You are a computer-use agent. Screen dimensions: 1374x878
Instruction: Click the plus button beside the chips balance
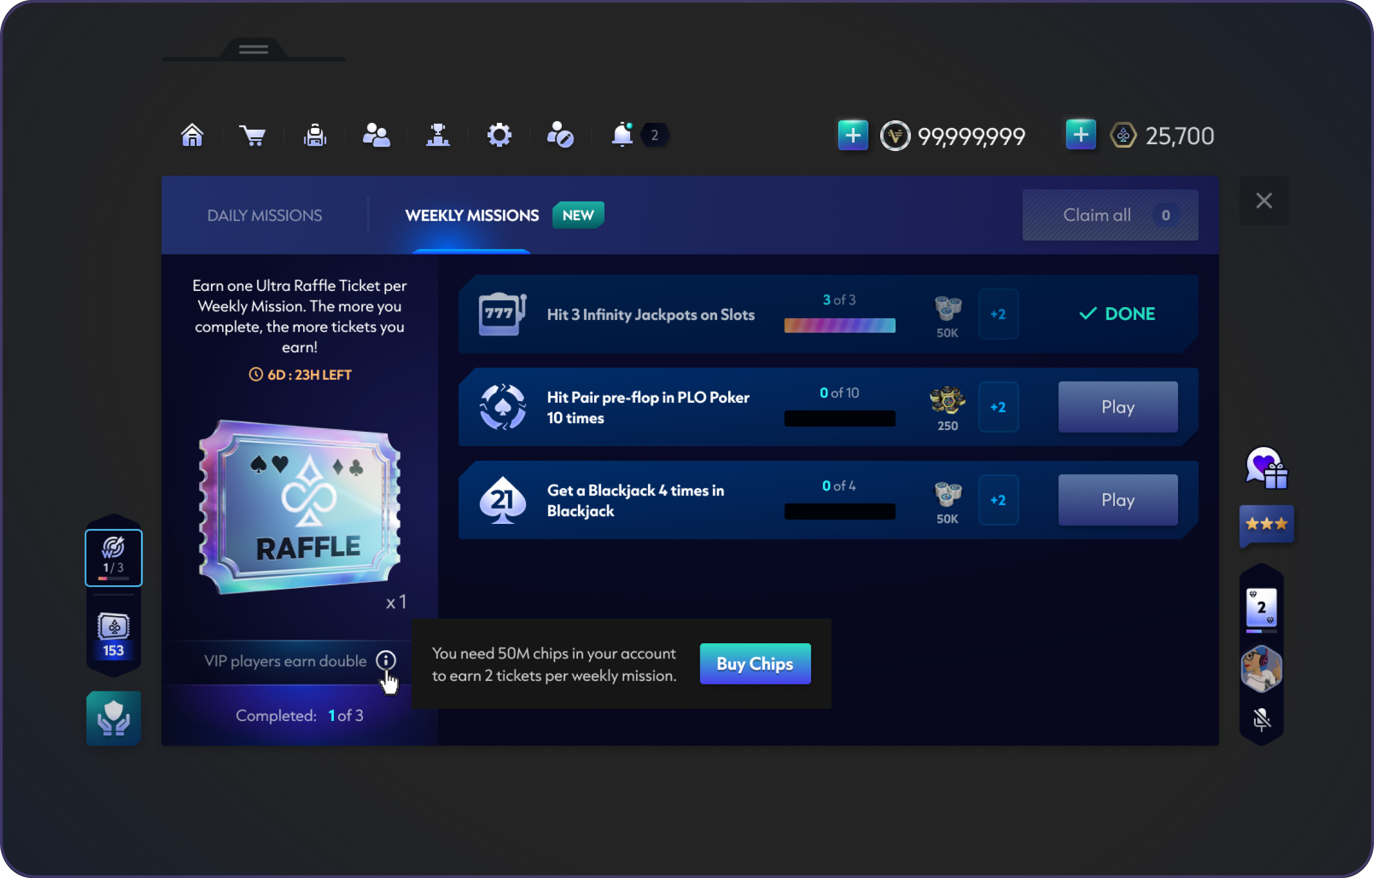coord(853,136)
